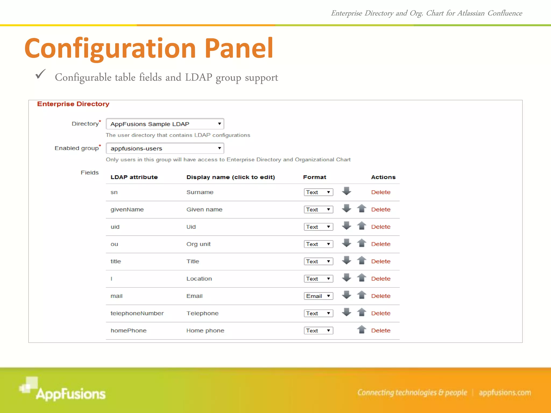Select the telephoneNumber LDAP attribute cell
This screenshot has width=551, height=413.
coord(137,313)
